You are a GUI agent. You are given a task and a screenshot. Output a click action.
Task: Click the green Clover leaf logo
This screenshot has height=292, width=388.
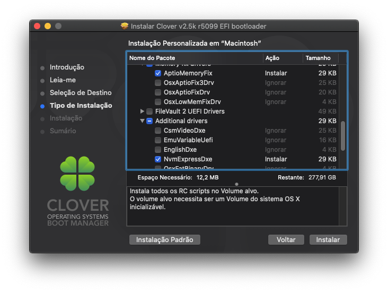pos(77,174)
